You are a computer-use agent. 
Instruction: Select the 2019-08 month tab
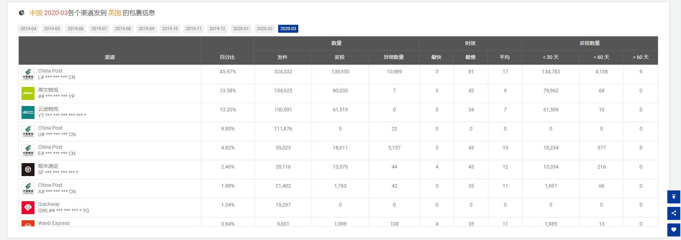pos(123,29)
